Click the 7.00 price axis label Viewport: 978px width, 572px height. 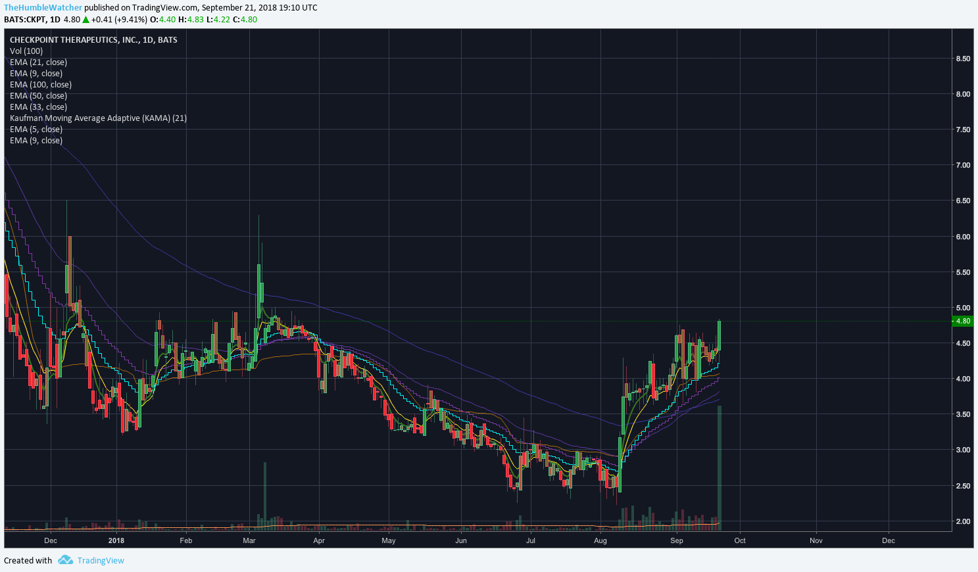pos(963,165)
